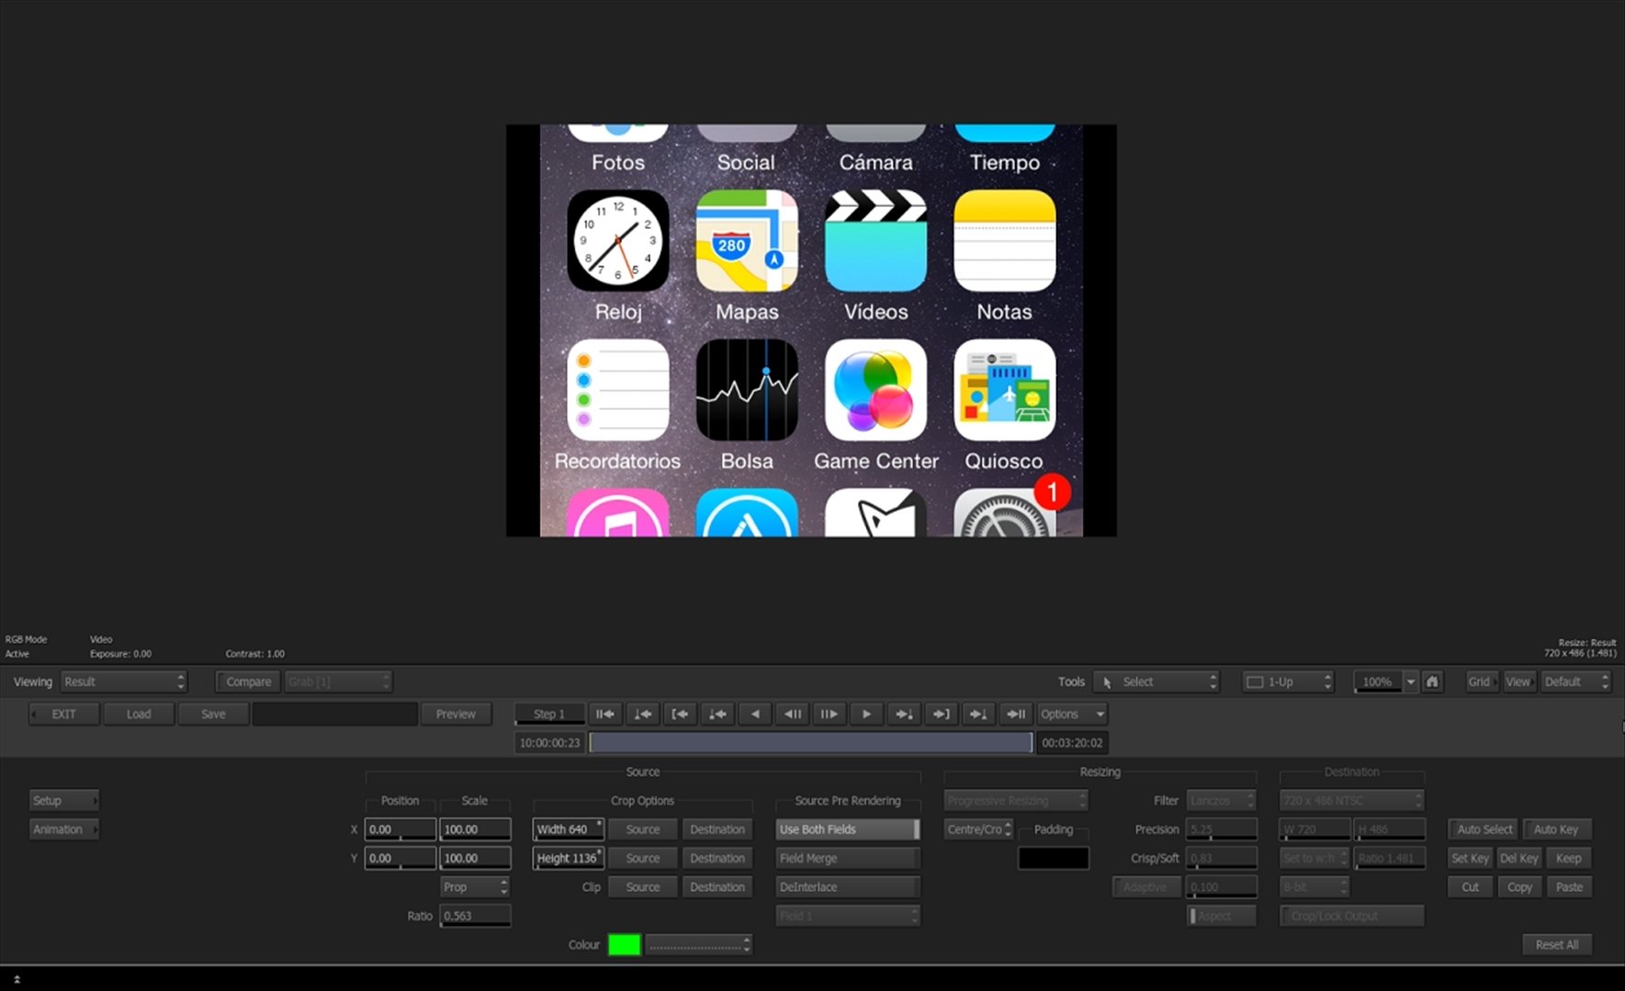This screenshot has width=1625, height=991.
Task: Open the Animation menu
Action: [63, 829]
